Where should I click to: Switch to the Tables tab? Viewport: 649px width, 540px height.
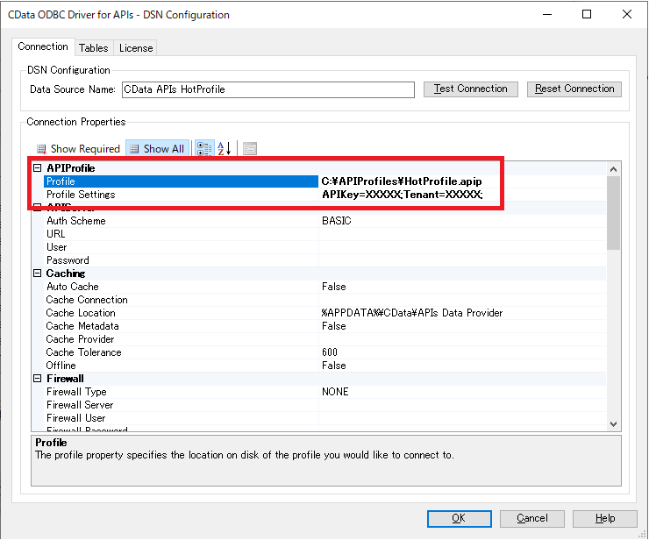[94, 48]
